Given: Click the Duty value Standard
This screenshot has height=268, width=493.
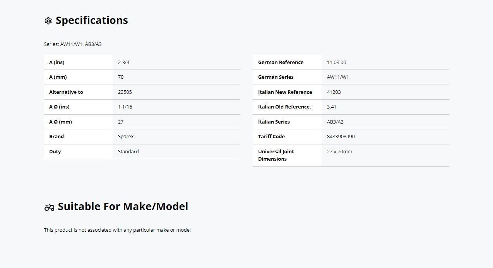Looking at the screenshot, I should tap(128, 151).
